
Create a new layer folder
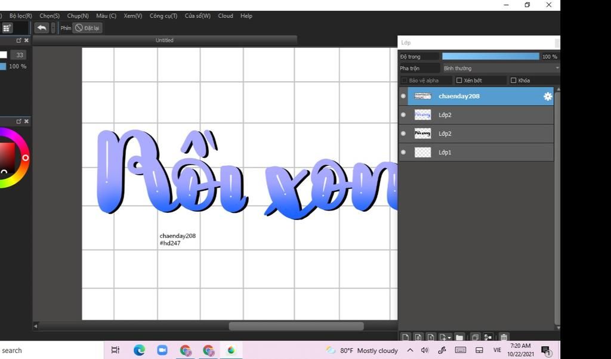click(x=459, y=337)
